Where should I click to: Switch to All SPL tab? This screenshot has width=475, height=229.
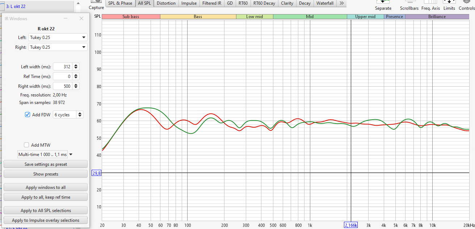[145, 3]
